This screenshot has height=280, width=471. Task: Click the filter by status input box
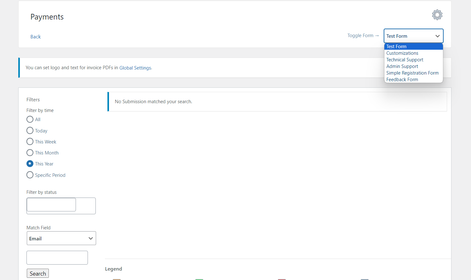point(51,204)
